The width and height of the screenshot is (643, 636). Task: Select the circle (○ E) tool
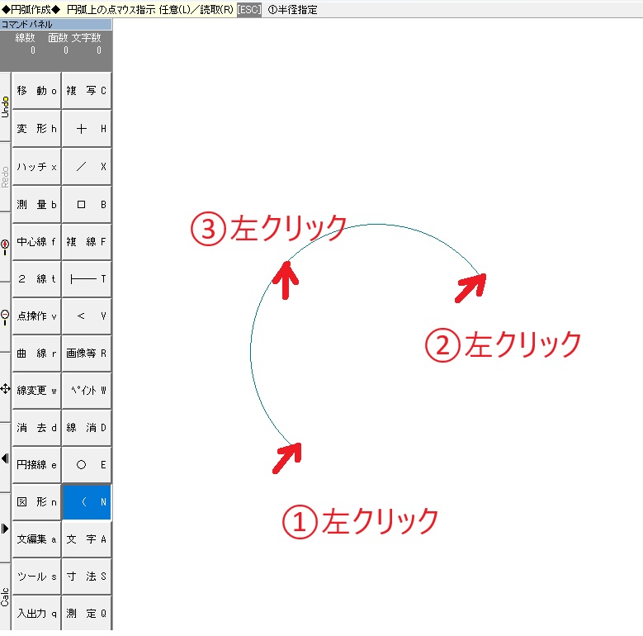tap(87, 465)
